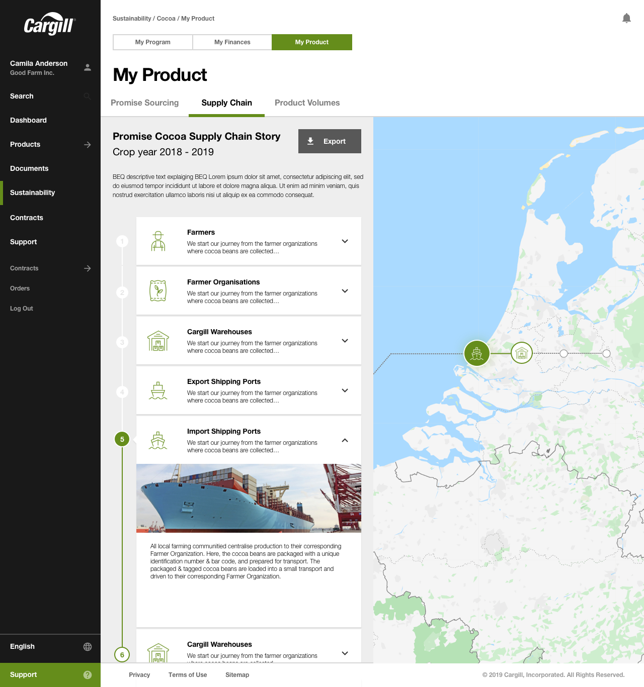Expand the Farmers card
Screen dimensions: 644x687
coord(345,241)
